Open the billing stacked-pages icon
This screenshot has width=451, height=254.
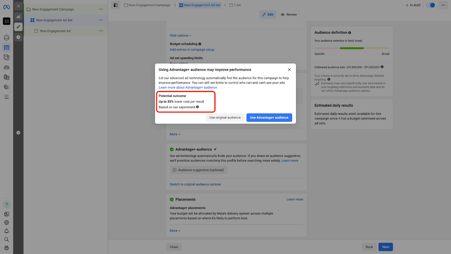(6, 77)
